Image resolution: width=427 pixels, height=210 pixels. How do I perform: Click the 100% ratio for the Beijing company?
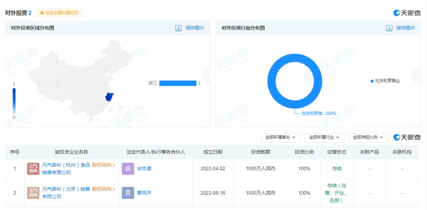[x=304, y=193]
